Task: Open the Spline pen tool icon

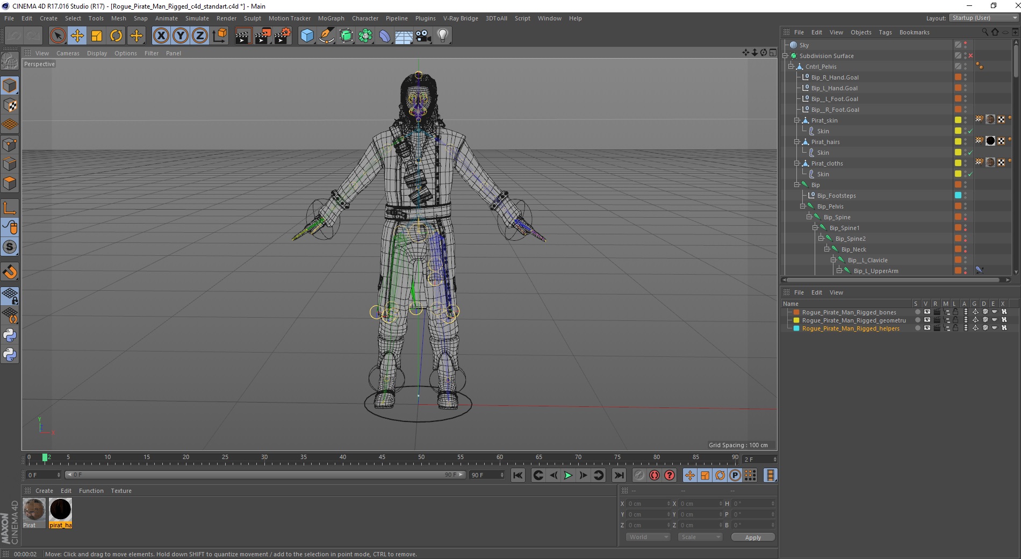Action: click(326, 36)
